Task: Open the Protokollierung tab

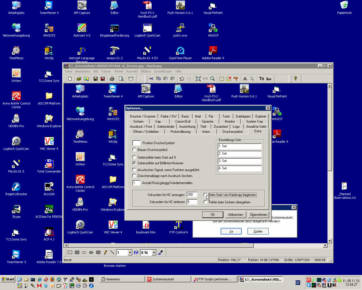Action: [x=180, y=132]
